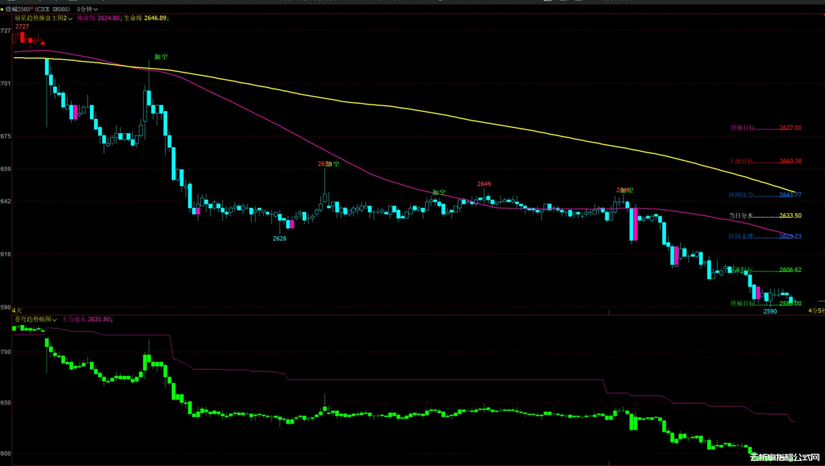Click the 烧碱2505 contract name
Image resolution: width=825 pixels, height=466 pixels.
pyautogui.click(x=18, y=9)
